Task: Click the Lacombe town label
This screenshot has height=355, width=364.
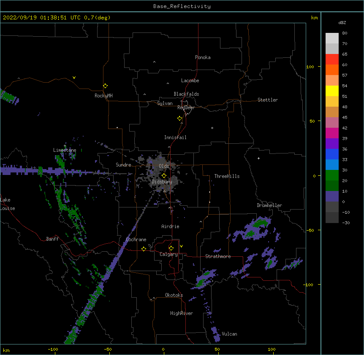Action: (190, 81)
